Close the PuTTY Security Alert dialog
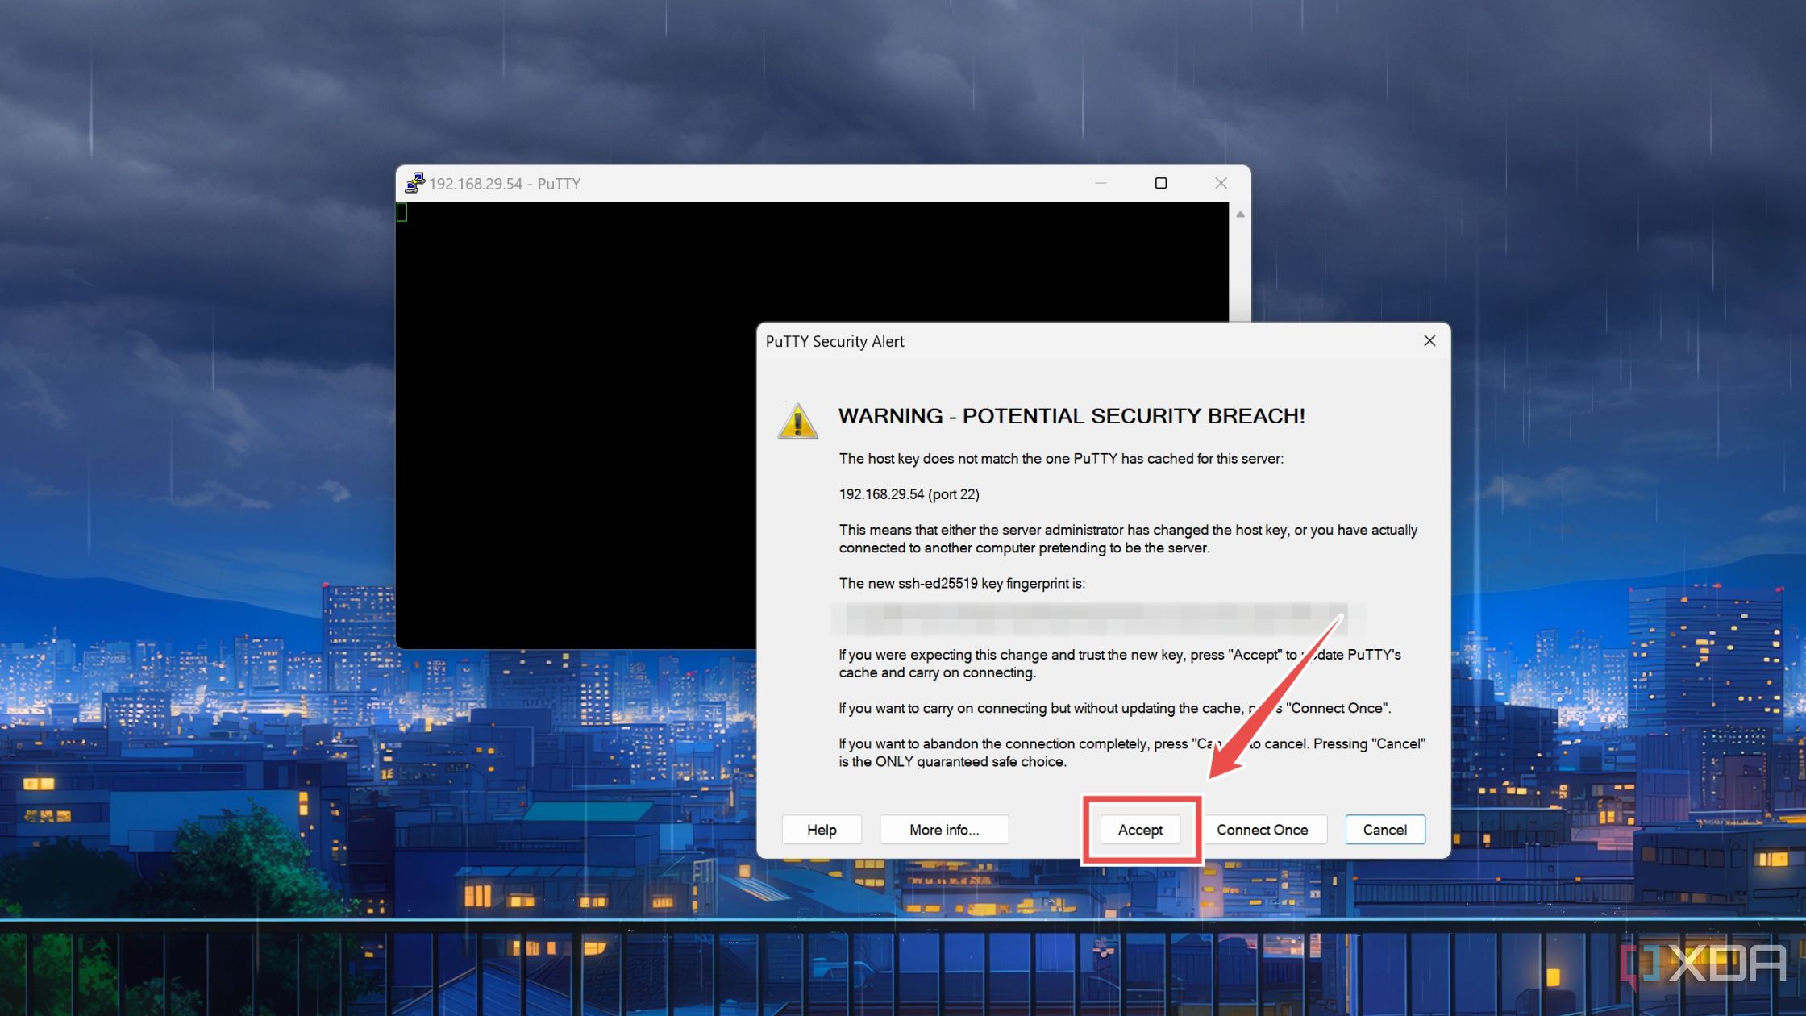Image resolution: width=1806 pixels, height=1016 pixels. (1429, 341)
